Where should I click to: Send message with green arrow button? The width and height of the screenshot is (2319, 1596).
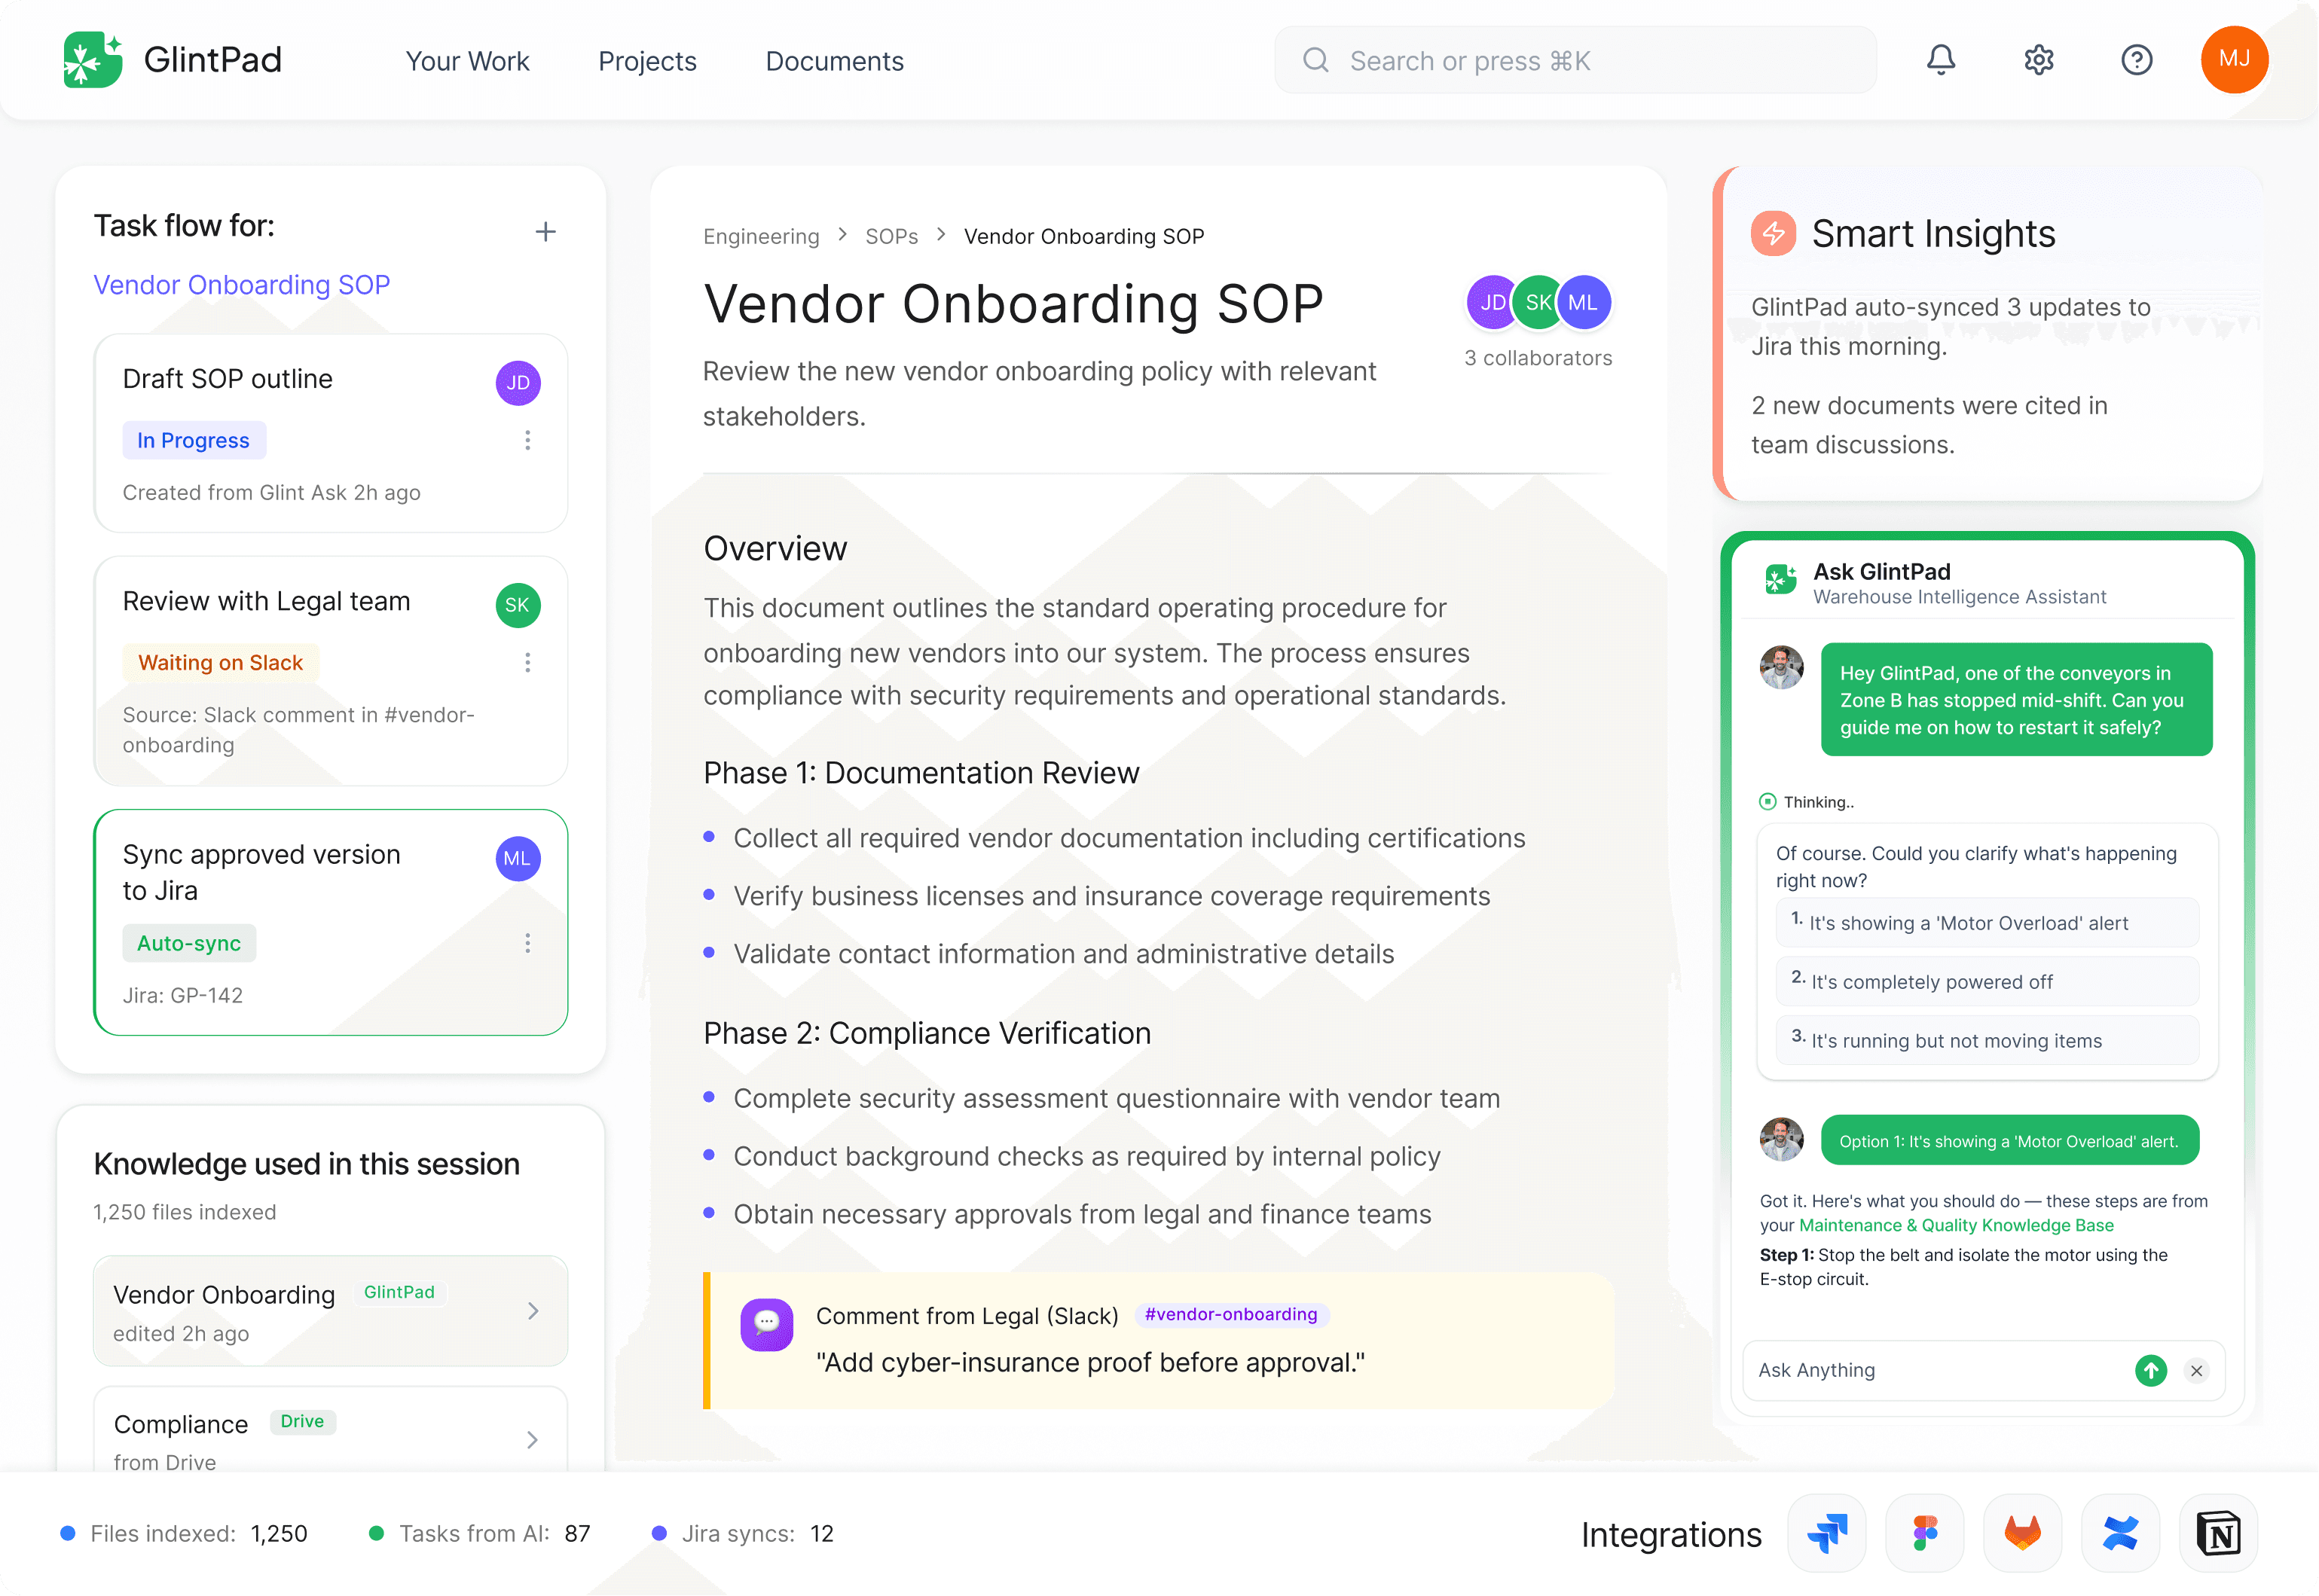(2150, 1370)
